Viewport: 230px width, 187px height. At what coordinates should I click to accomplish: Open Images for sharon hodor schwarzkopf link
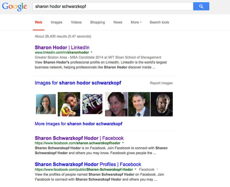(x=78, y=83)
